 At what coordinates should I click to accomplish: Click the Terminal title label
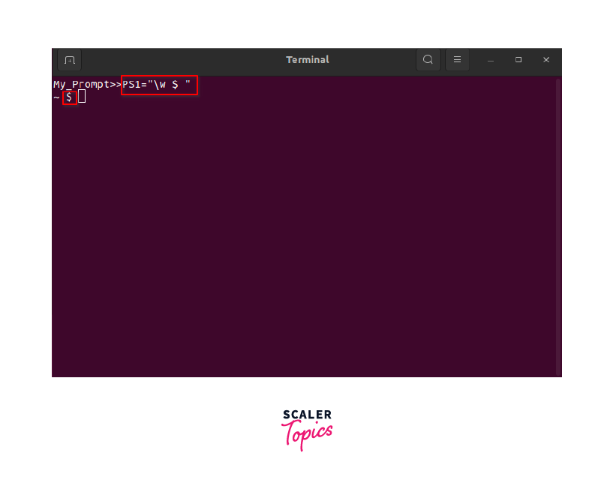point(307,60)
